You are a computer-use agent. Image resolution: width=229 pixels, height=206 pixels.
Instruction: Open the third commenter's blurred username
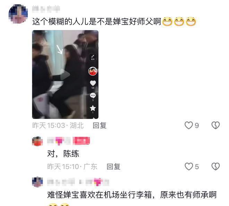pyautogui.click(x=78, y=182)
